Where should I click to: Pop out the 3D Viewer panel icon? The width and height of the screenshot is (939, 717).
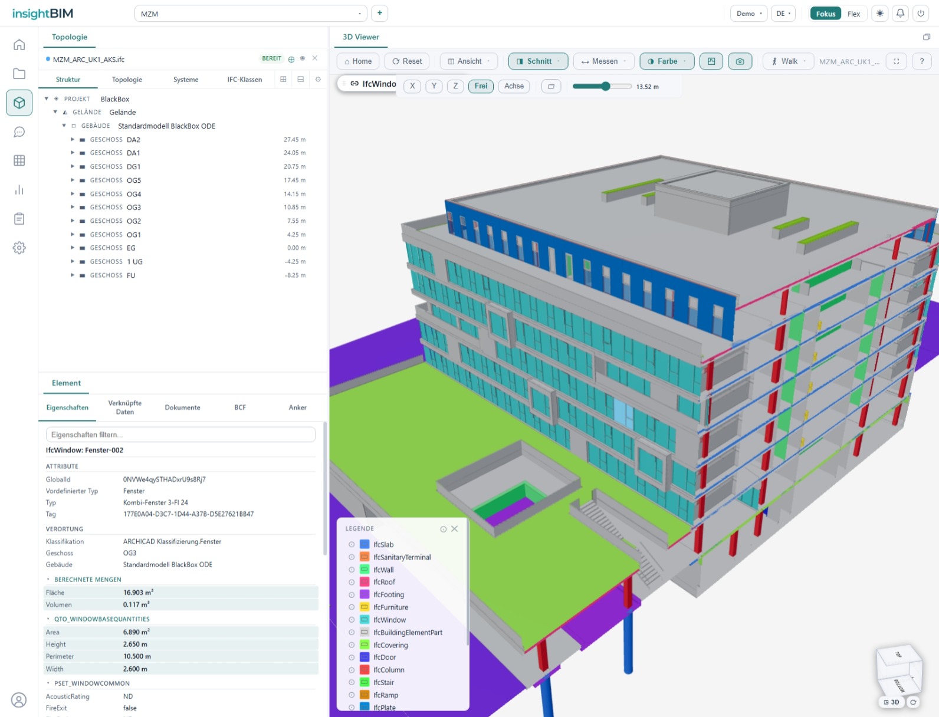(x=927, y=37)
